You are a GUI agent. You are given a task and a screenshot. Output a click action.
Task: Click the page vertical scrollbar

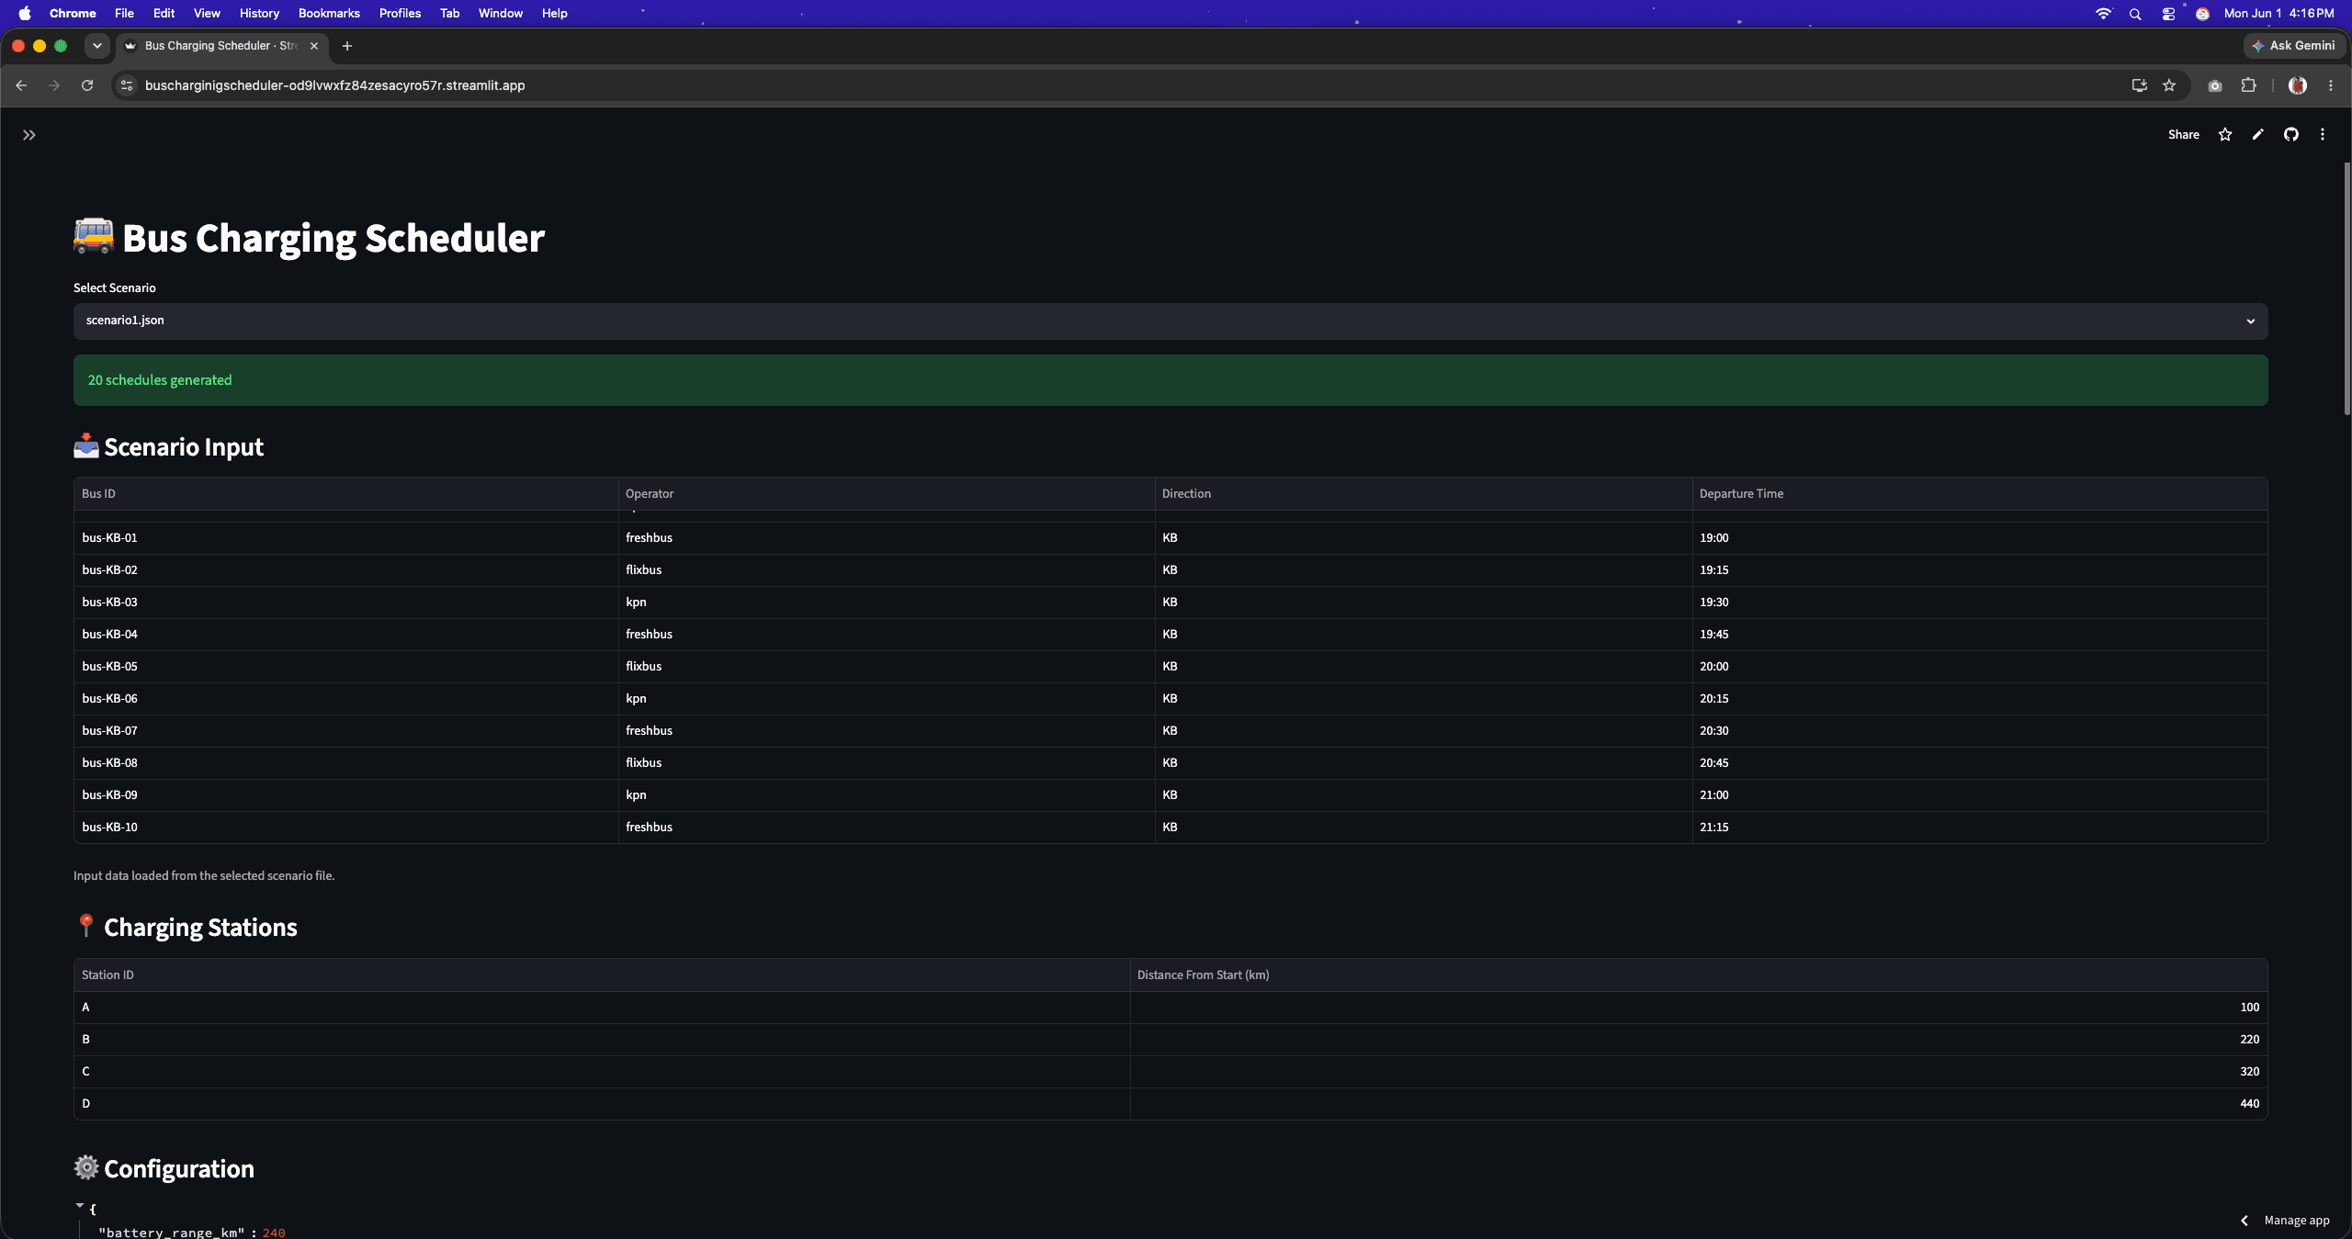click(x=2346, y=289)
